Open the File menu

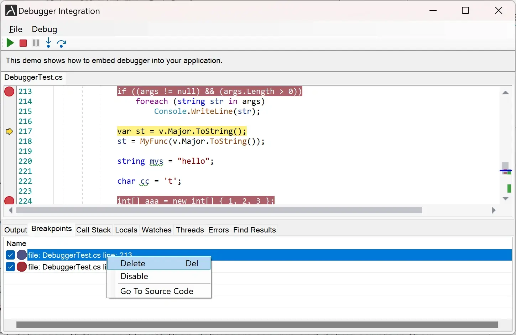[16, 29]
